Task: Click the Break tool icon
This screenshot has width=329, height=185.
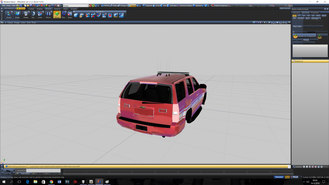Action: coord(17,14)
